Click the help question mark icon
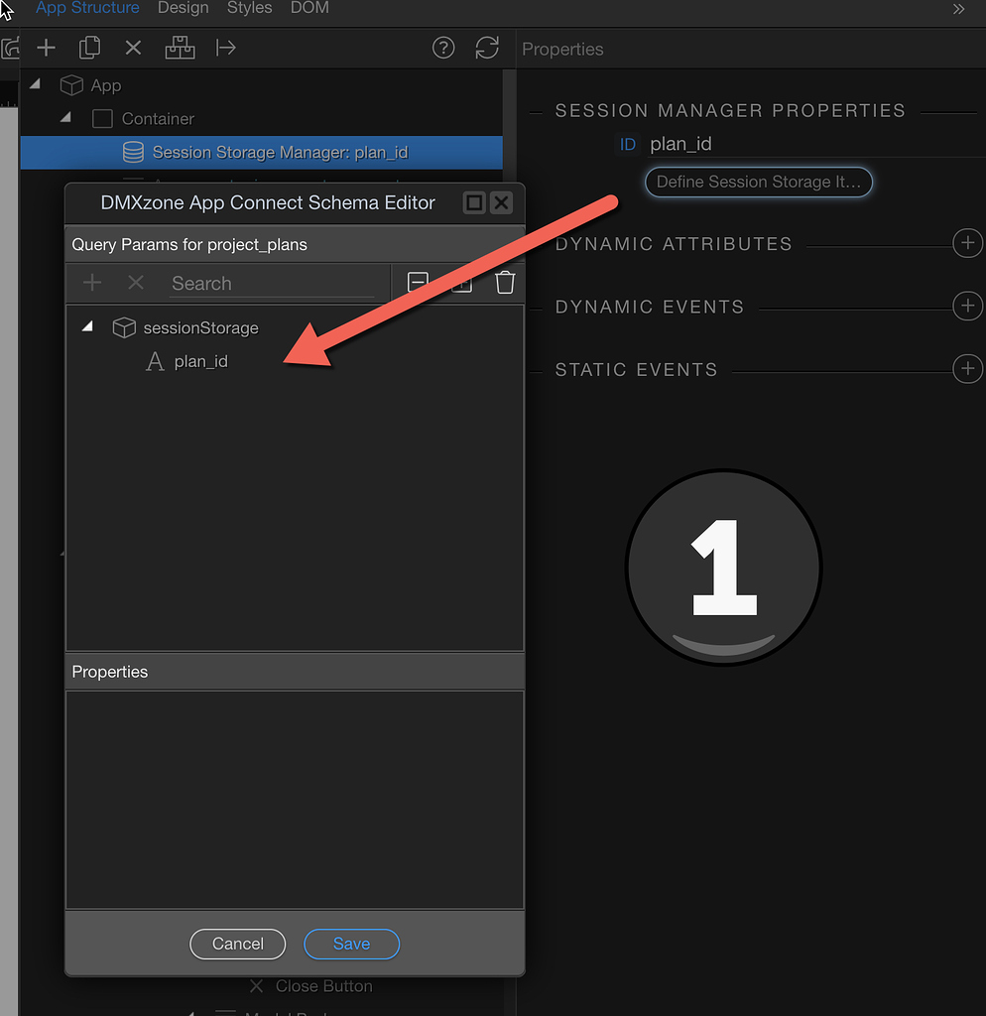Screen dimensions: 986x1016 443,48
